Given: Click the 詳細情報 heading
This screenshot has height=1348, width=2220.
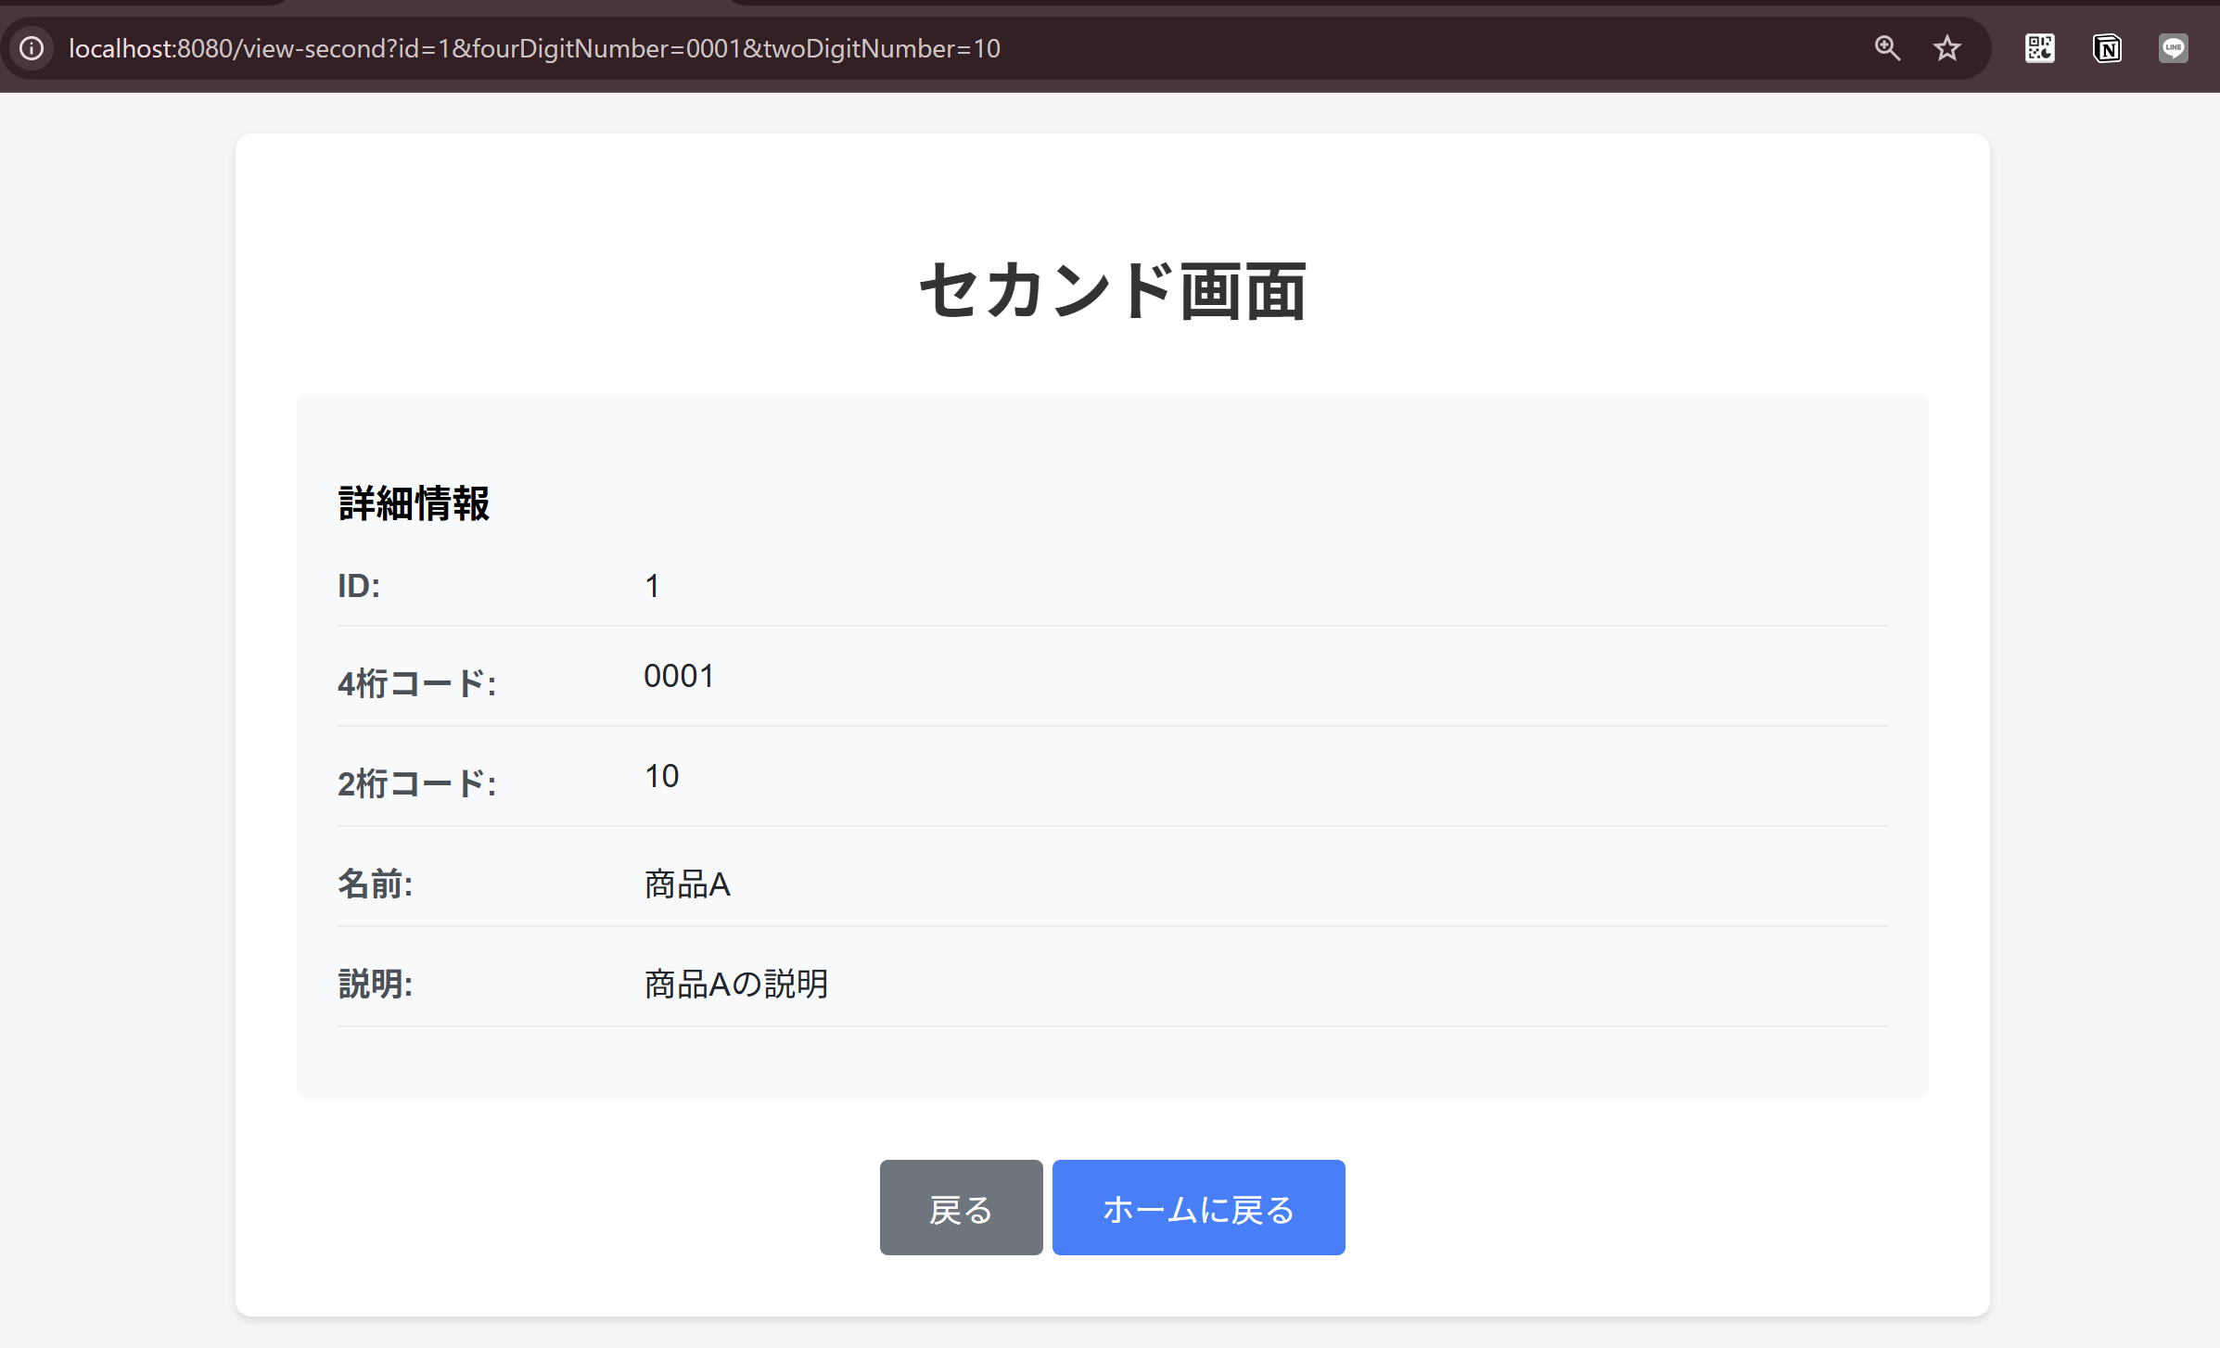Looking at the screenshot, I should pyautogui.click(x=414, y=502).
